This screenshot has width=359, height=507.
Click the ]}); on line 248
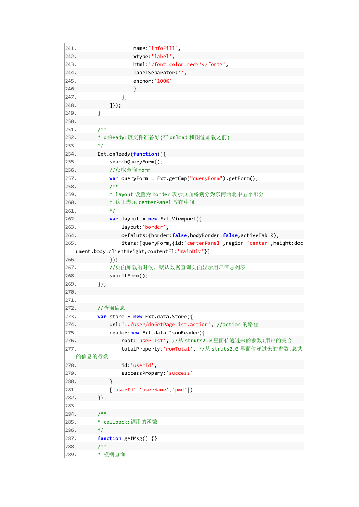(115, 105)
